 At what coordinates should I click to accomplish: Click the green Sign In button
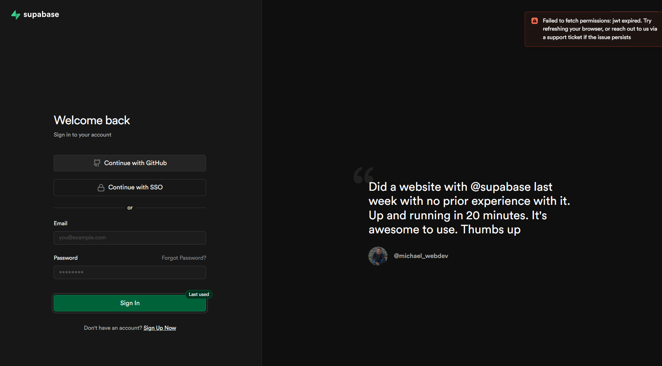coord(130,303)
